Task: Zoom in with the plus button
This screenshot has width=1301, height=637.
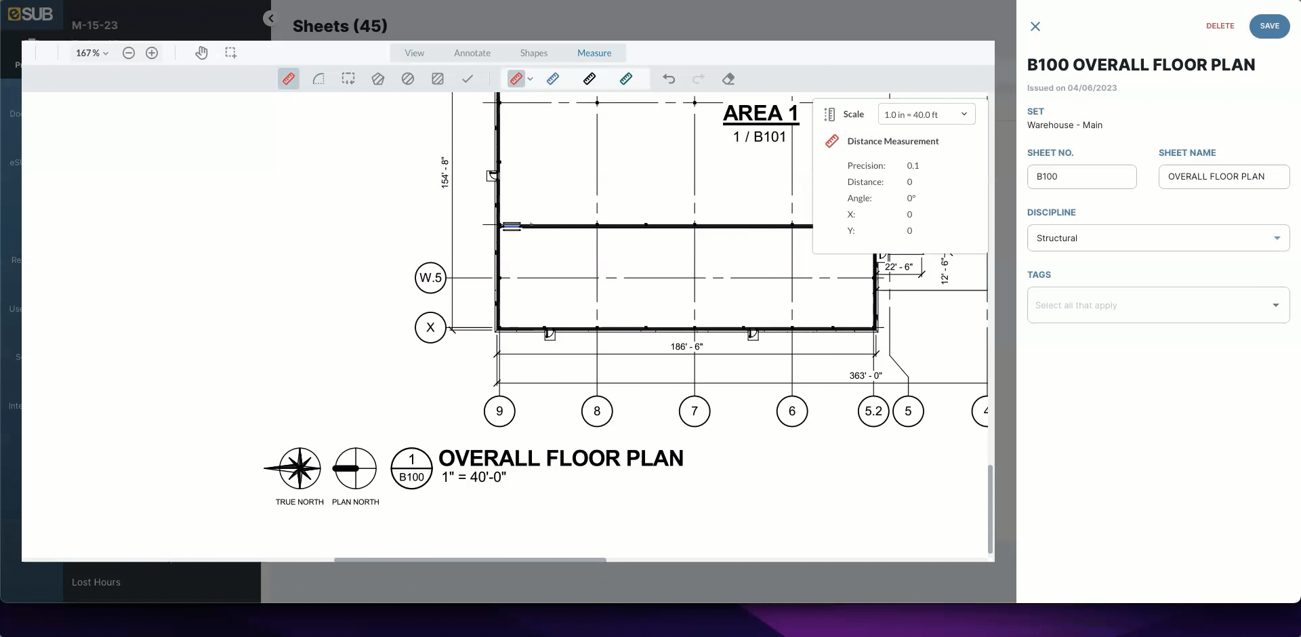Action: click(152, 53)
